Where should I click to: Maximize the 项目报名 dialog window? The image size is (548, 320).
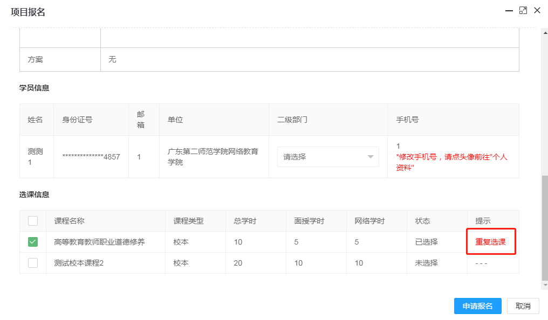(523, 10)
